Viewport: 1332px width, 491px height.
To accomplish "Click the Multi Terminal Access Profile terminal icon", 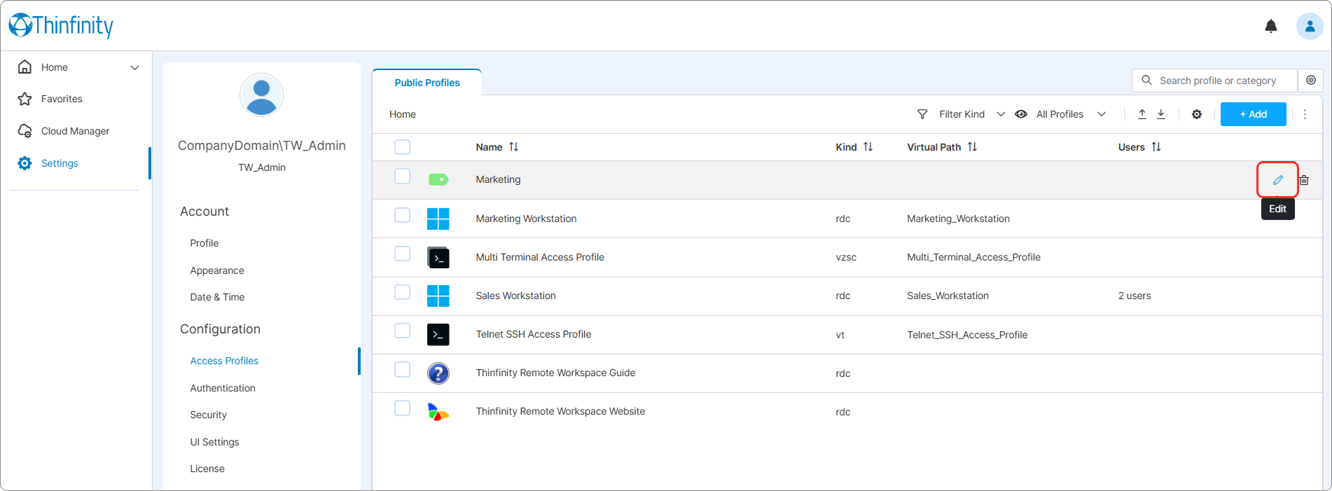I will pyautogui.click(x=438, y=258).
